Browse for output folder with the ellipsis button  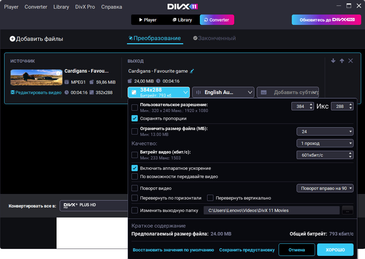(x=348, y=210)
